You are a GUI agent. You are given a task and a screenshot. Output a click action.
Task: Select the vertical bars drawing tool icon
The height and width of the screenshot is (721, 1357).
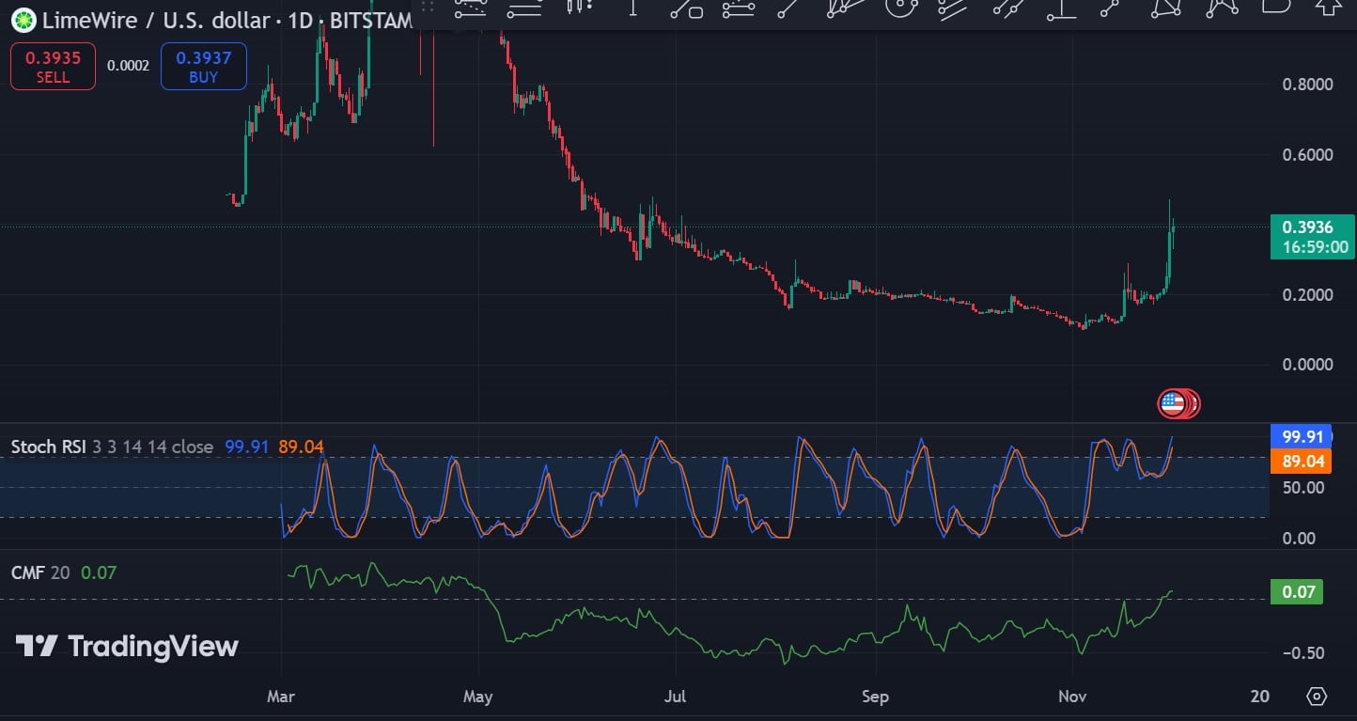tap(580, 8)
